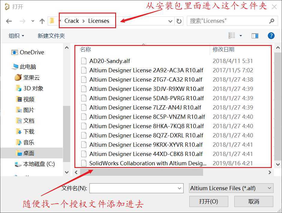Select OneDrive in navigation pane

(x=28, y=52)
